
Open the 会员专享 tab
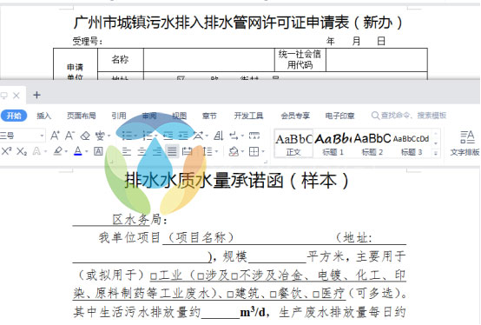295,116
